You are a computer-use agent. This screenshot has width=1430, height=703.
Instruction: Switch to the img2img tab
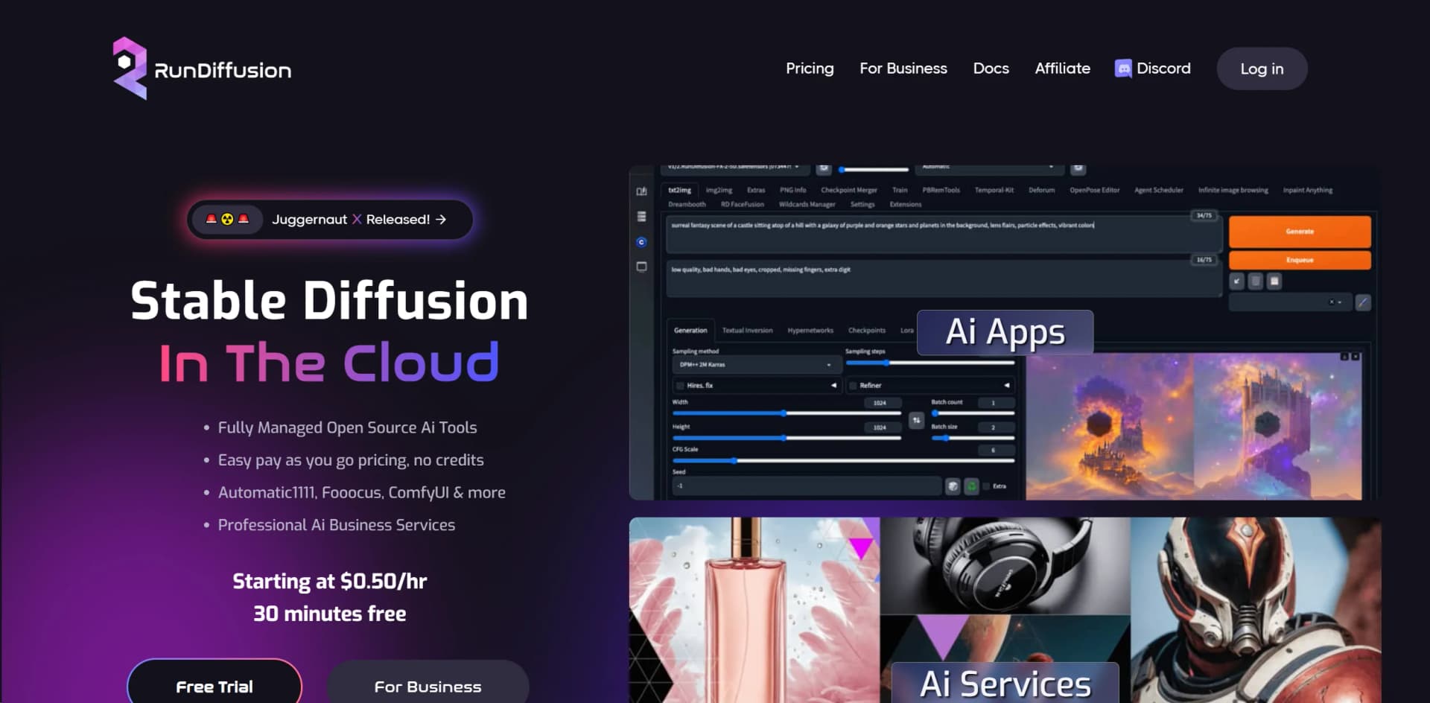pyautogui.click(x=719, y=191)
